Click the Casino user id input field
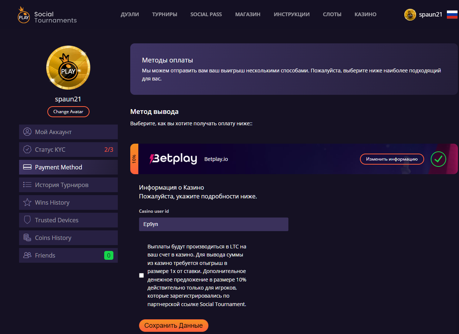This screenshot has width=459, height=334. coord(214,224)
